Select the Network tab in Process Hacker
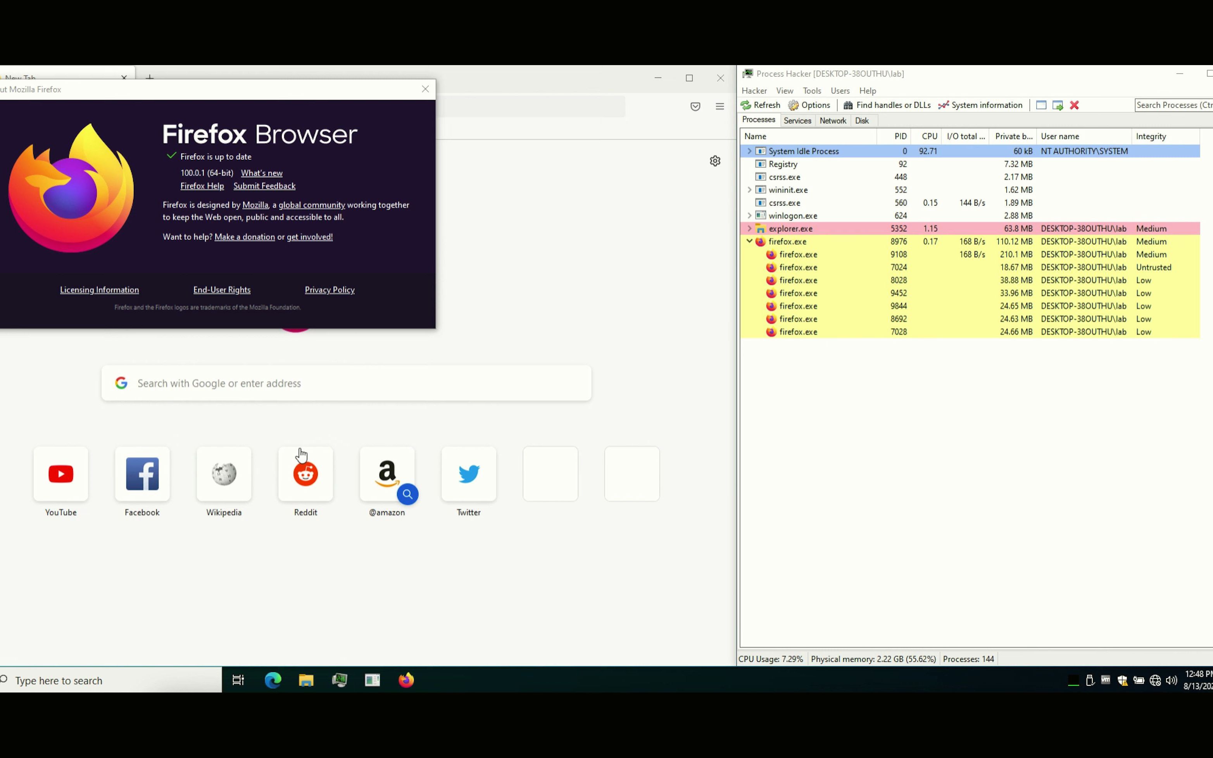This screenshot has width=1213, height=758. coord(832,121)
